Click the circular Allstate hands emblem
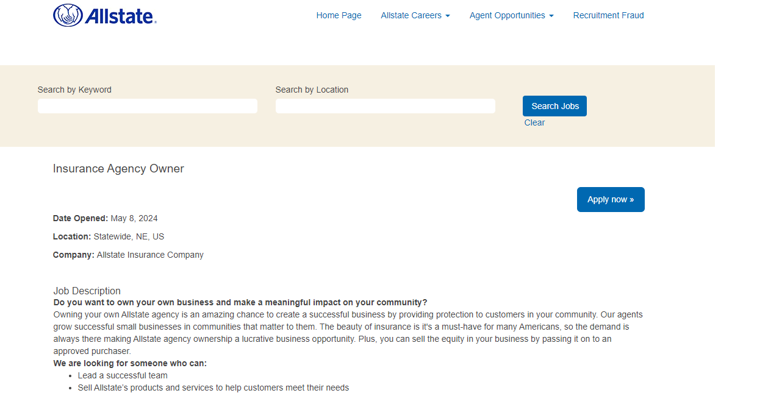 tap(67, 16)
